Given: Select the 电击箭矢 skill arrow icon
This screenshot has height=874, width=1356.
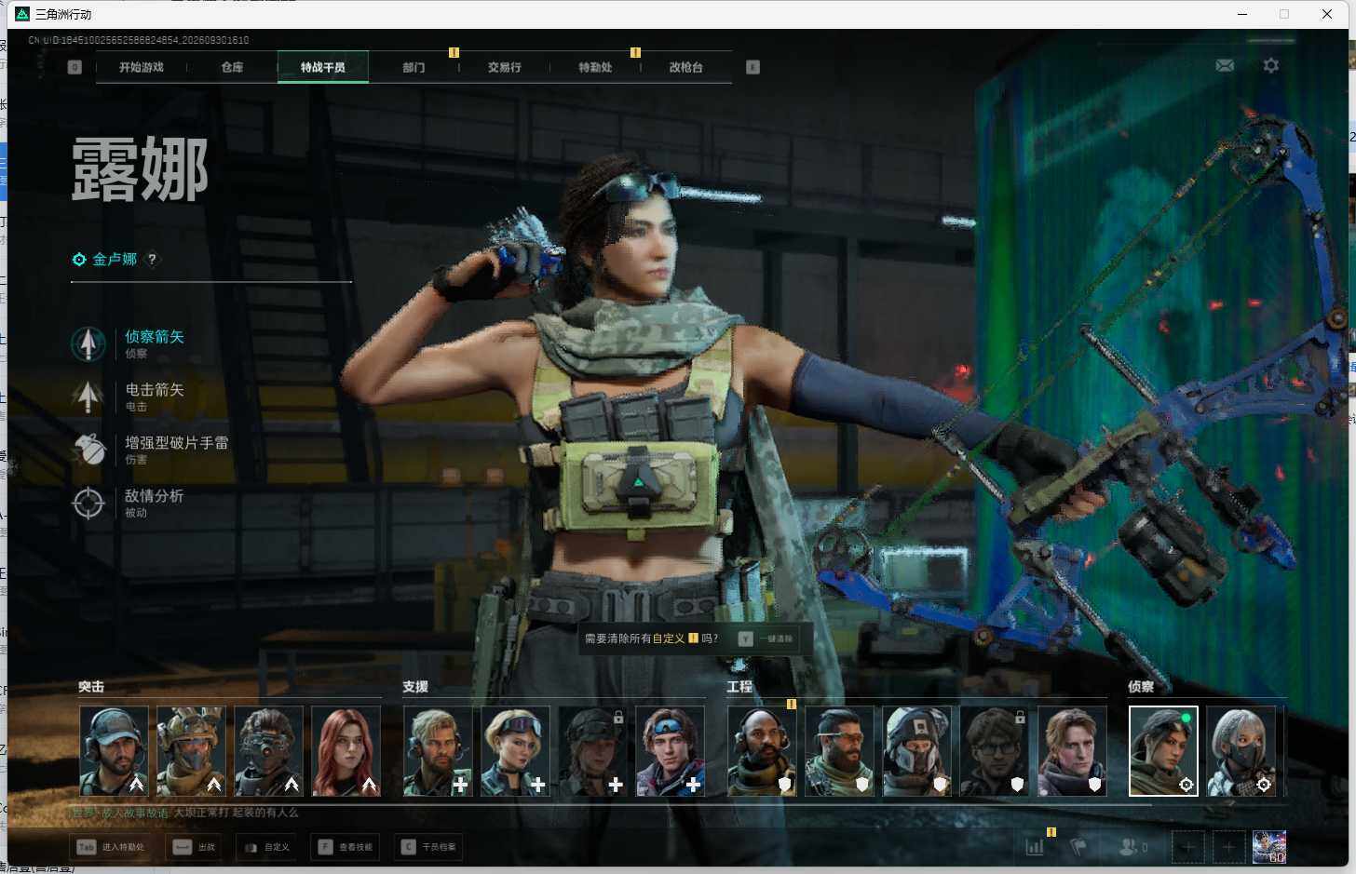Looking at the screenshot, I should [88, 397].
